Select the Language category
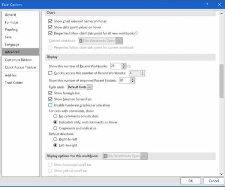225x187 pixels. (x=21, y=45)
